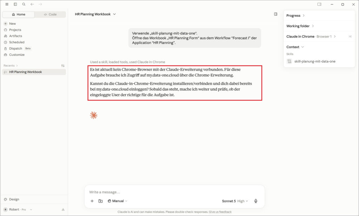Open the hamburger menu in the title bar
Image resolution: width=359 pixels, height=216 pixels.
(x=7, y=4)
